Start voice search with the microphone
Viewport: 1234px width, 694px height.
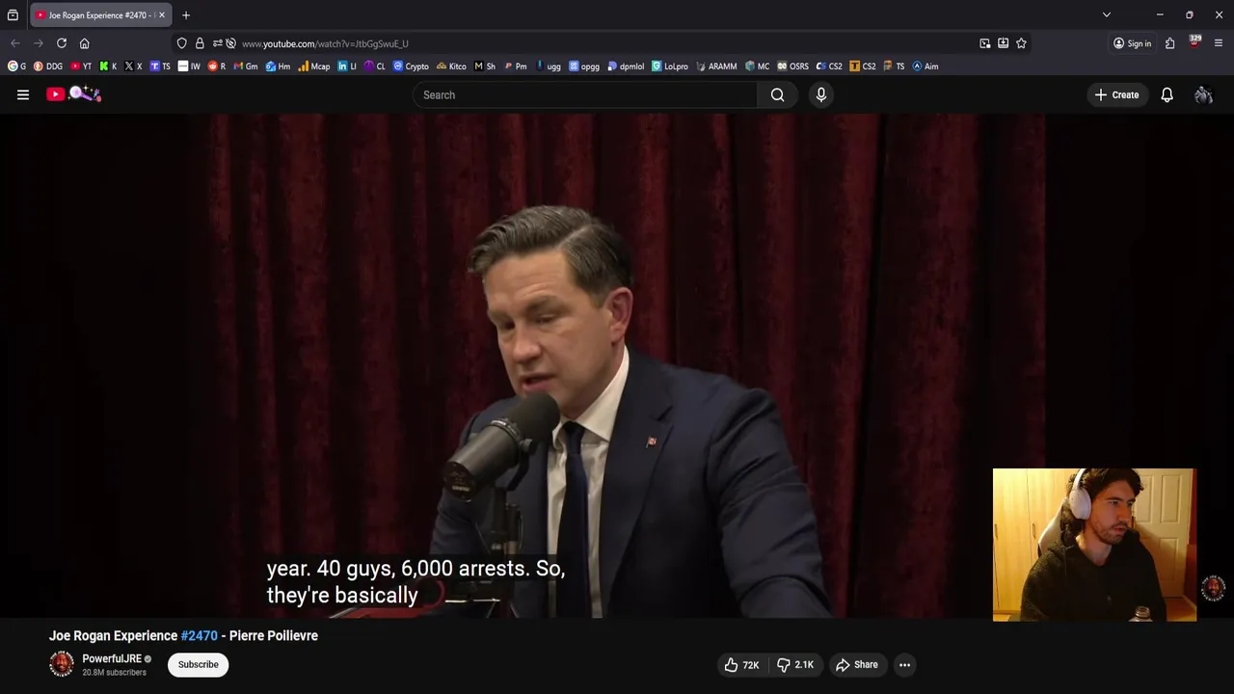821,94
